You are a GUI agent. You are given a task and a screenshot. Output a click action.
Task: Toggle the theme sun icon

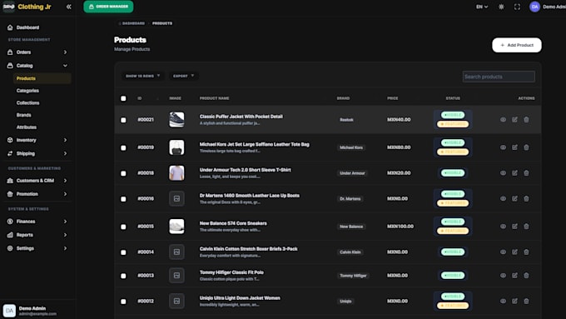click(501, 7)
